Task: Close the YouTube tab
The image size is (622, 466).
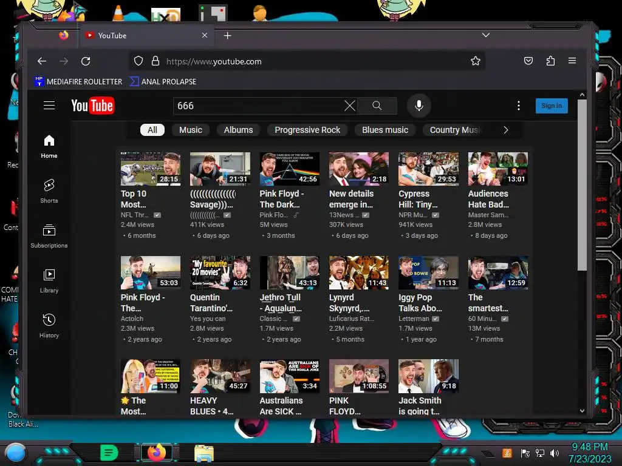Action: (205, 35)
